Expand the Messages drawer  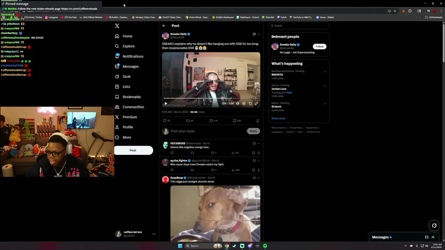point(433,237)
